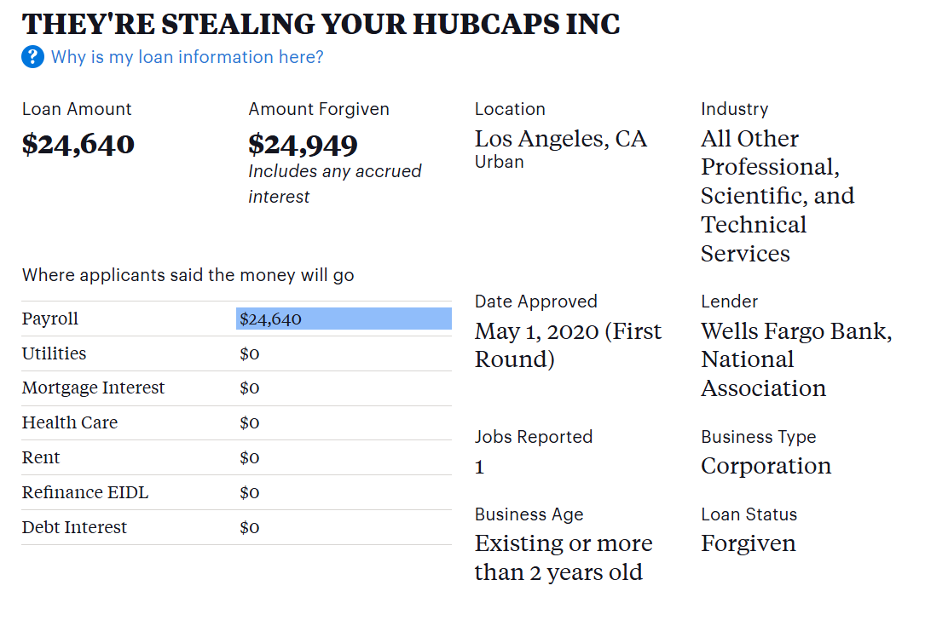Click the Corporation business type value
The height and width of the screenshot is (626, 925).
point(766,466)
